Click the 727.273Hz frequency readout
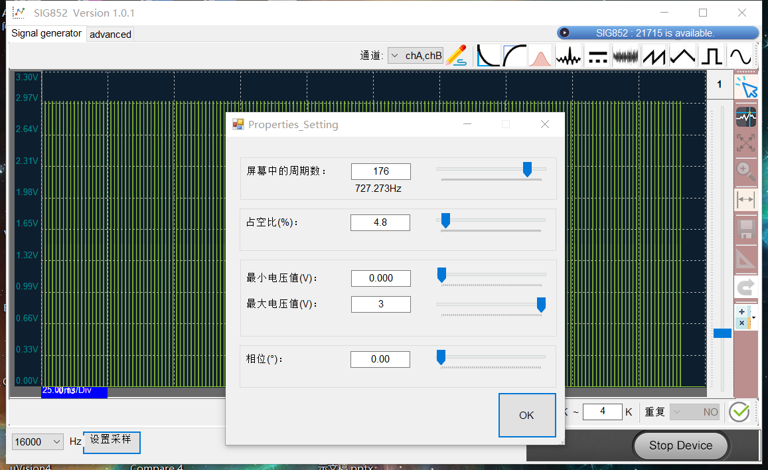The height and width of the screenshot is (470, 768). [x=378, y=189]
